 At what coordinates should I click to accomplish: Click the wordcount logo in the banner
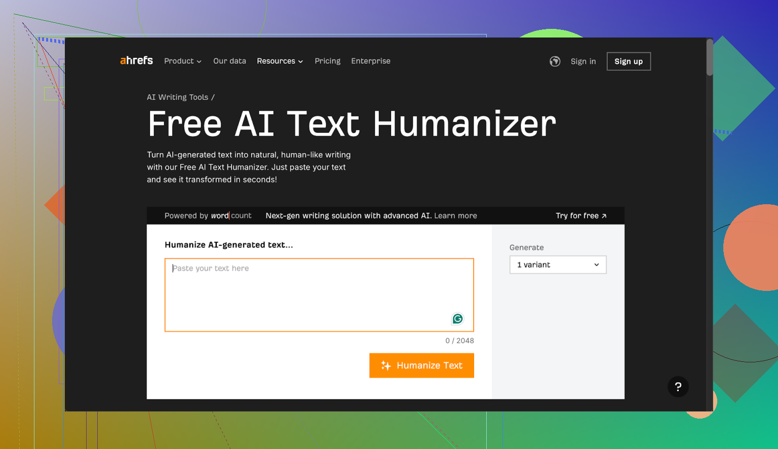231,215
